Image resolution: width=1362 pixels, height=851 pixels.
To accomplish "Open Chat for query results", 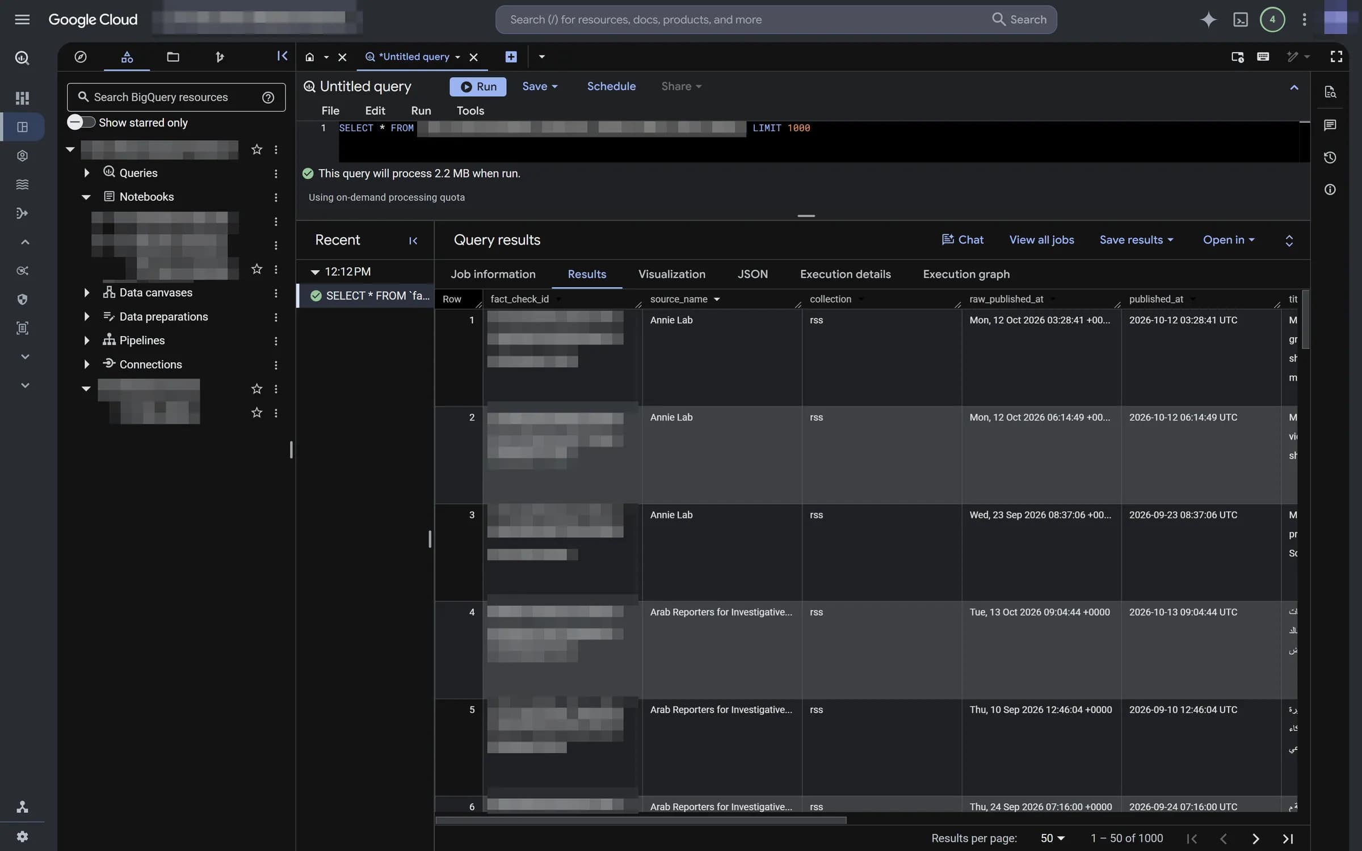I will click(x=962, y=240).
